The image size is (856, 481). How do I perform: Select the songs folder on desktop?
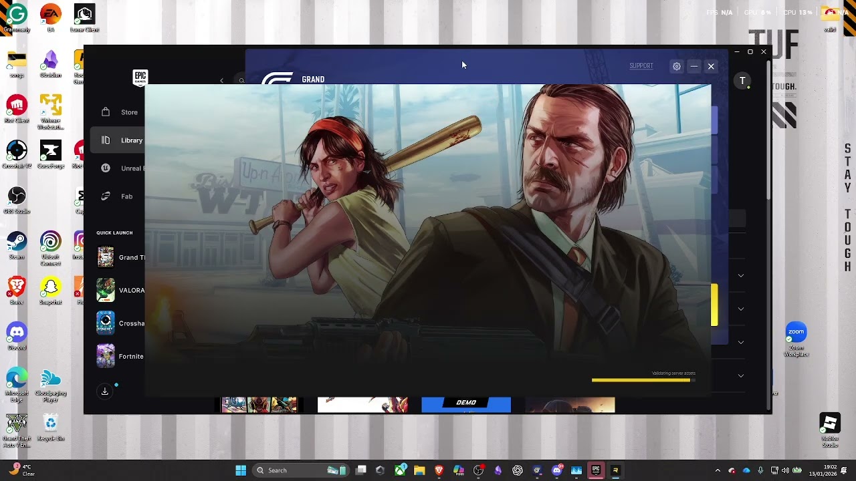[x=17, y=63]
